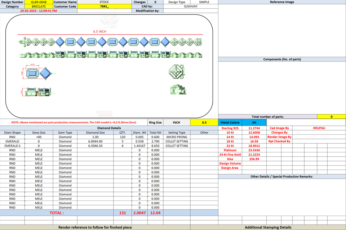This screenshot has width=346, height=230.
Task: Click the Sieve Size column header
Action: pos(39,133)
